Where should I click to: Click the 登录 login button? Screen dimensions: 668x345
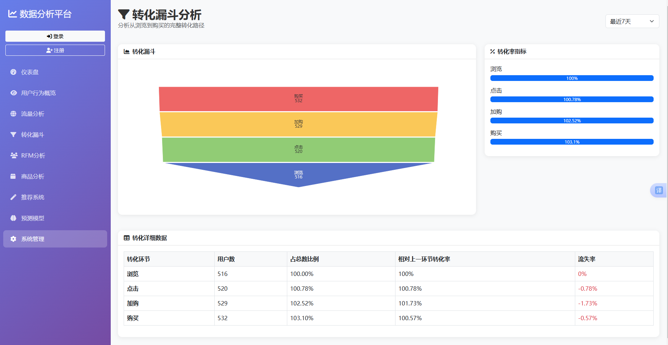55,36
